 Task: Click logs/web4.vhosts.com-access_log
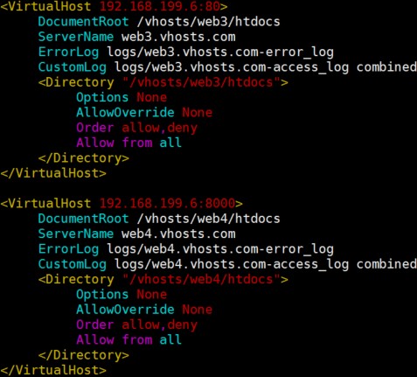(232, 265)
